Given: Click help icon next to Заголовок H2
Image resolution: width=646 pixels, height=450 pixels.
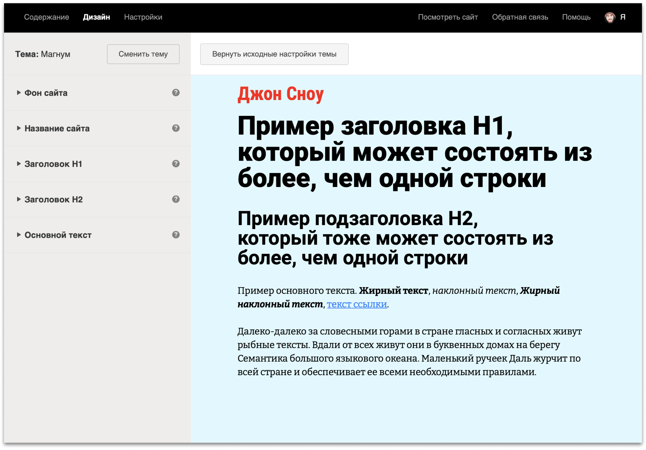Looking at the screenshot, I should [176, 199].
